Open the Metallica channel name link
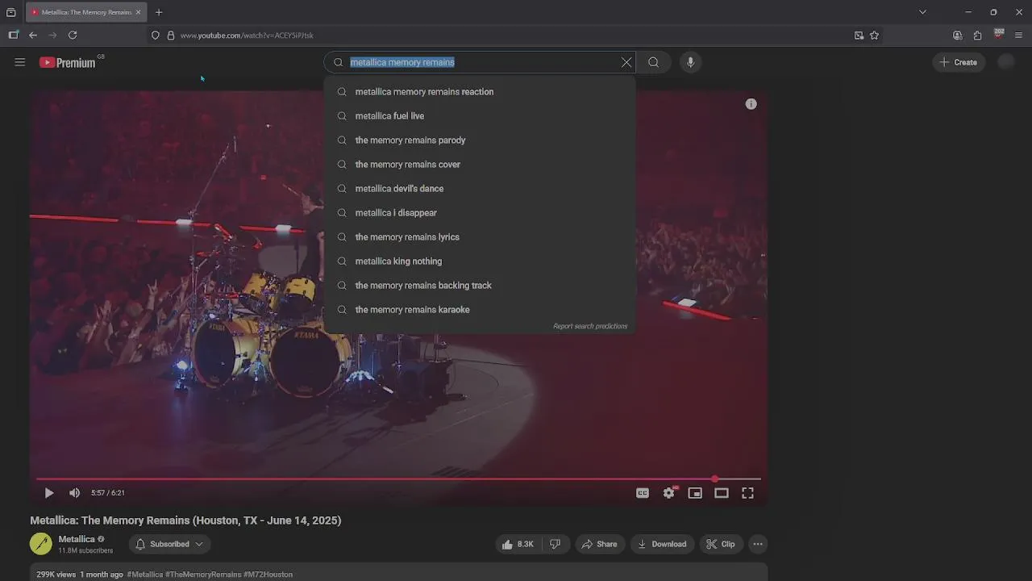 (x=77, y=539)
